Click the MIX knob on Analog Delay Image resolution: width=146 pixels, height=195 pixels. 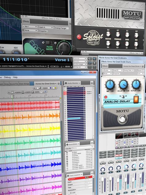110,84
